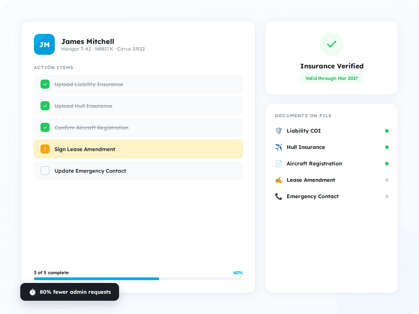Image resolution: width=419 pixels, height=314 pixels.
Task: Select the airplane icon beside Hull Insurance
Action: pyautogui.click(x=278, y=147)
